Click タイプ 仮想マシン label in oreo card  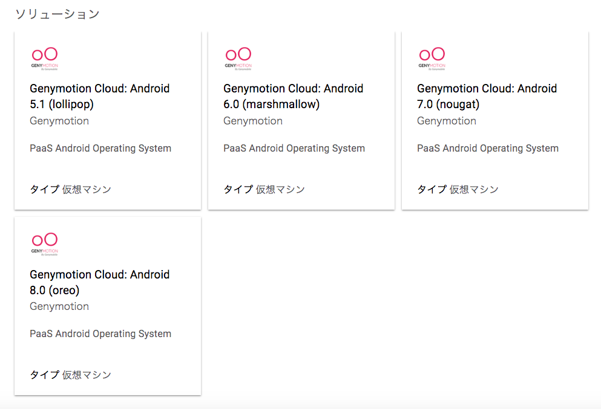[71, 375]
